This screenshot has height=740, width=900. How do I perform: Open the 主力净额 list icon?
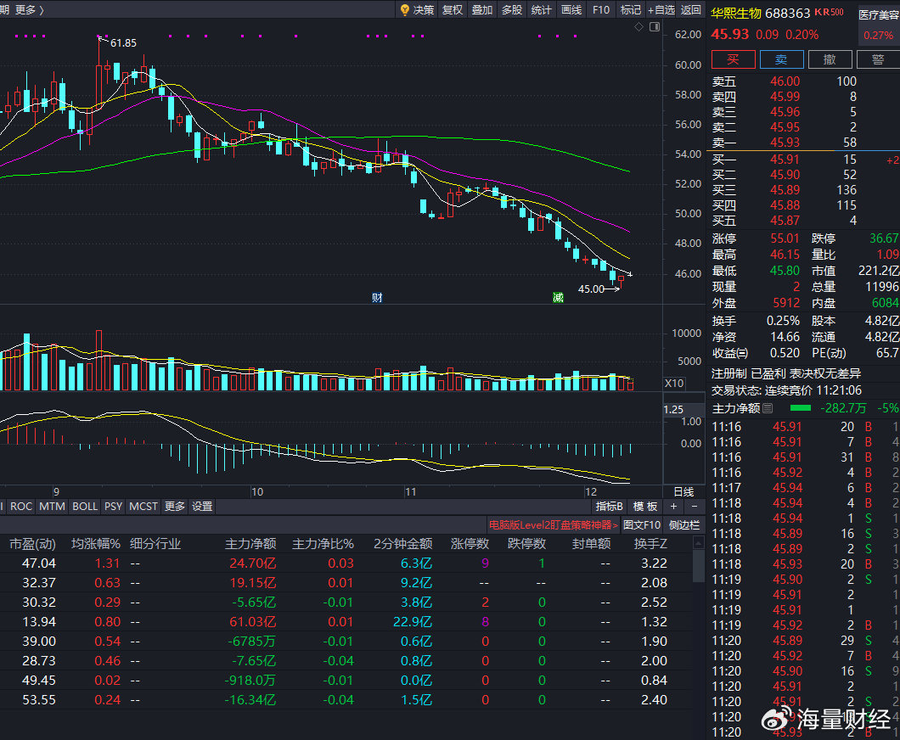(x=768, y=408)
